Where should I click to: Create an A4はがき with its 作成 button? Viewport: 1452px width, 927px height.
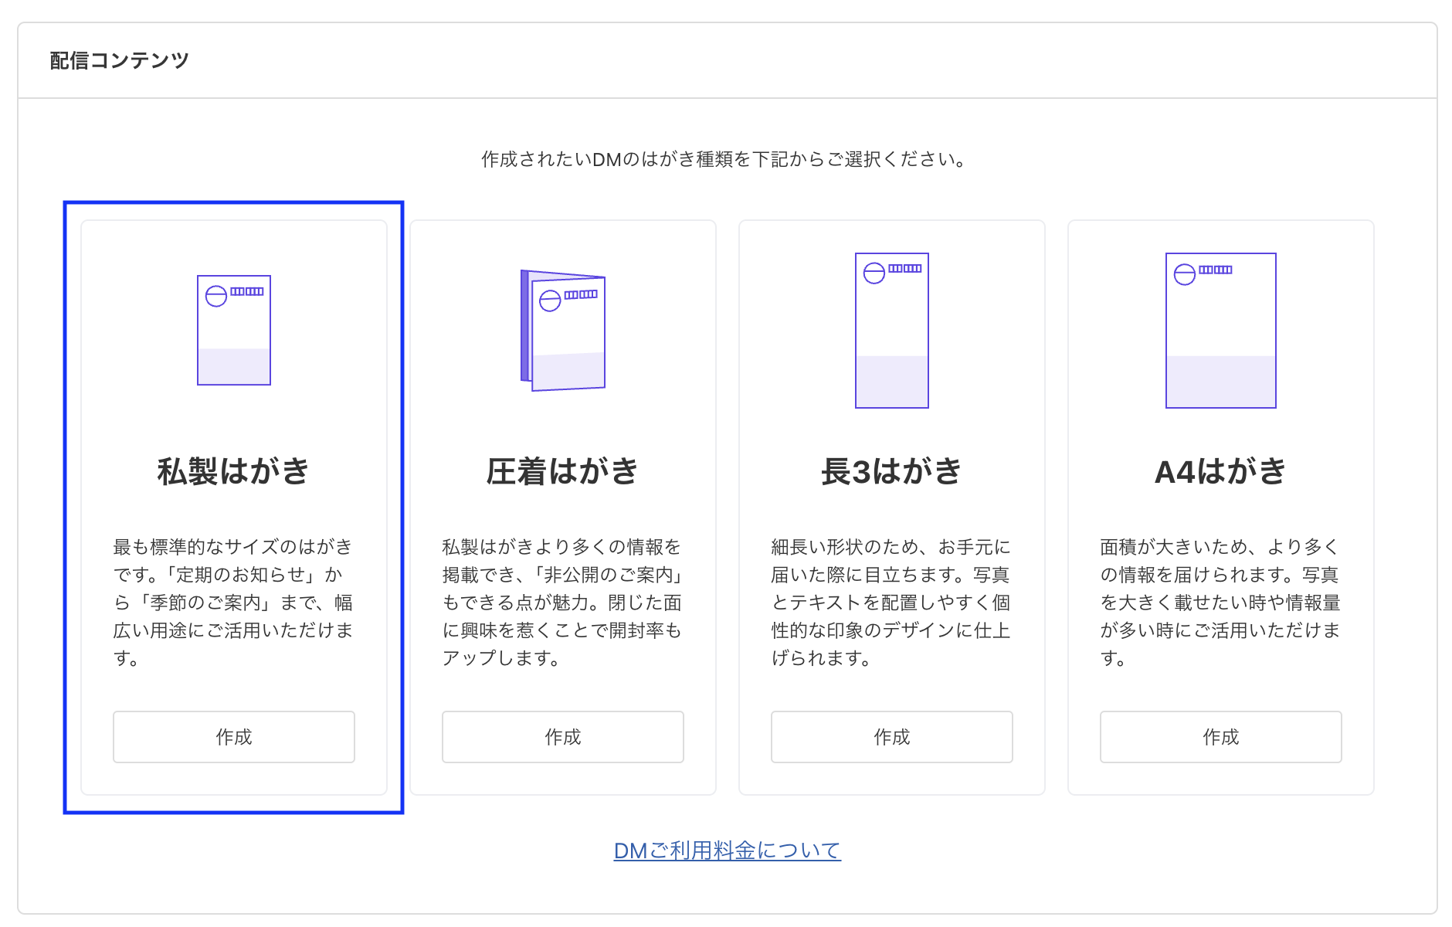1220,737
